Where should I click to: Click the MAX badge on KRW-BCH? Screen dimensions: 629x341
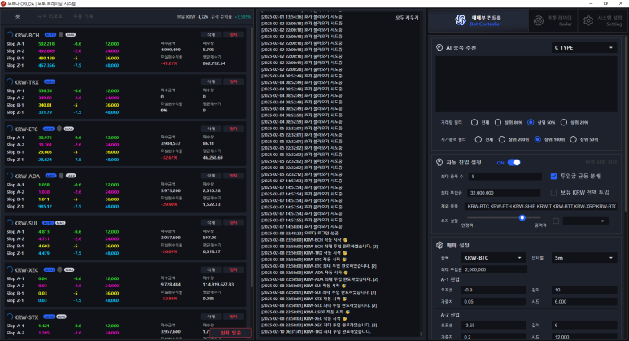[71, 35]
